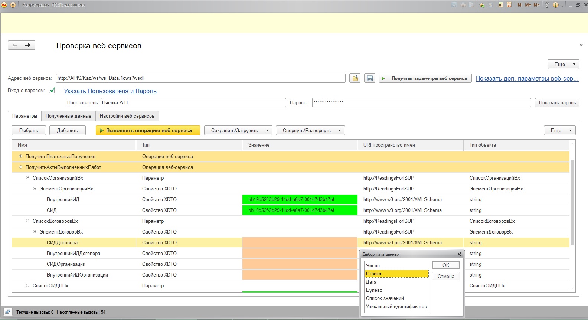Click Получить параметры веб сервиса button

[x=425, y=78]
